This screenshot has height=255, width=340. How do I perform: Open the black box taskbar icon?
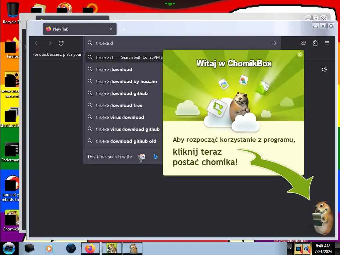[29, 248]
